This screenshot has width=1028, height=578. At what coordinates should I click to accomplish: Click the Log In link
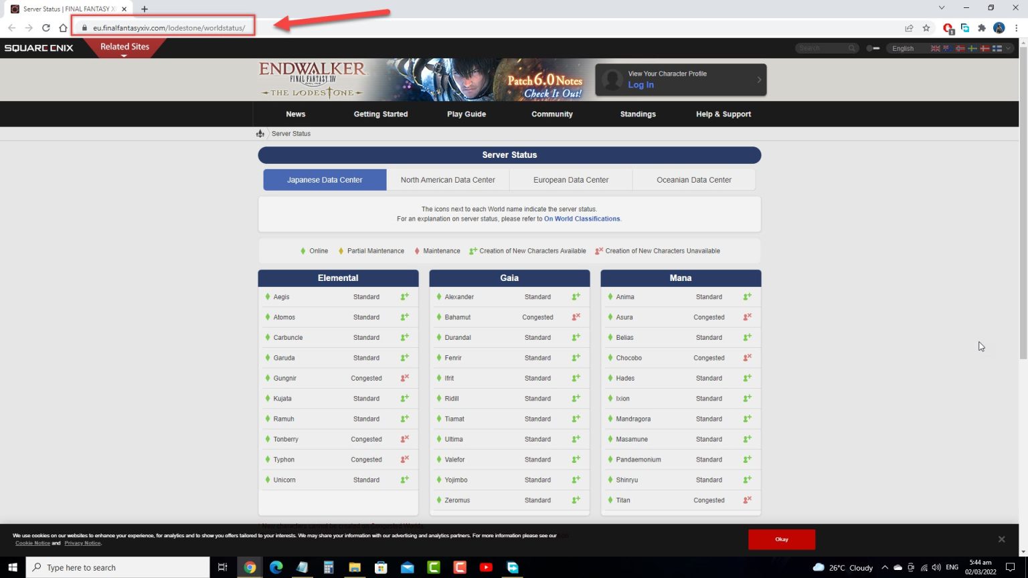tap(640, 85)
